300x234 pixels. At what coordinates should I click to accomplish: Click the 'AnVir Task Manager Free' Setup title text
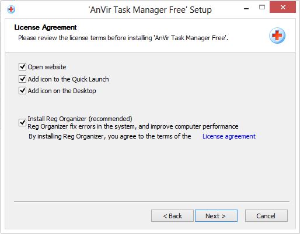[x=150, y=10]
